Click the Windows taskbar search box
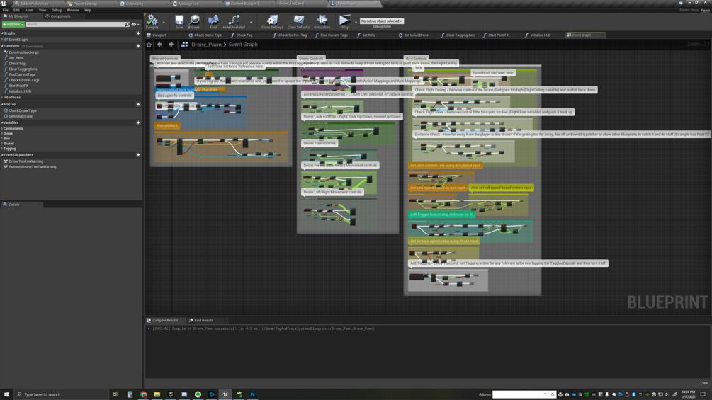This screenshot has width=712, height=400. pos(62,394)
